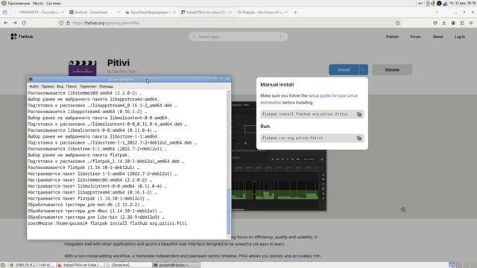Click Log in on Flathub

pos(460,36)
